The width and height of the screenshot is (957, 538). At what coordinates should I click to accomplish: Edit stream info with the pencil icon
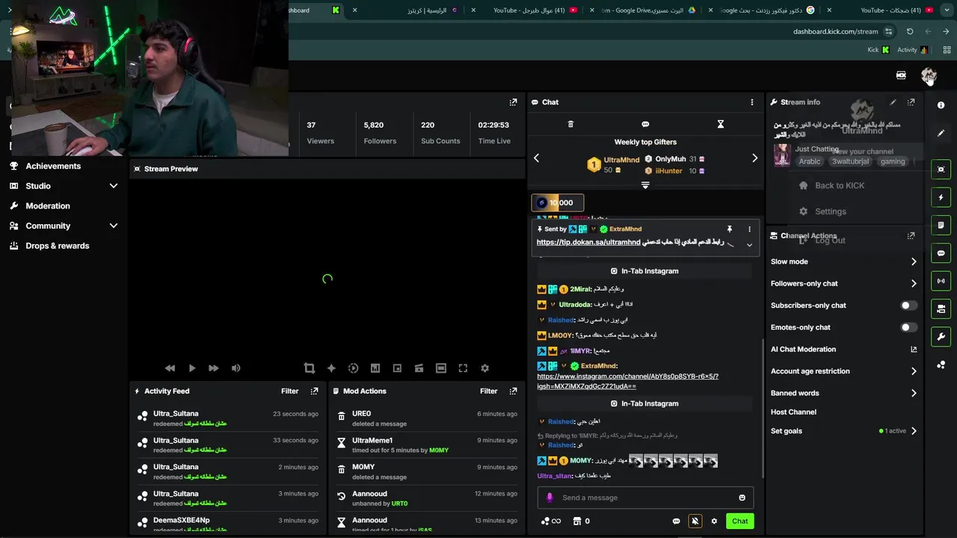(893, 102)
